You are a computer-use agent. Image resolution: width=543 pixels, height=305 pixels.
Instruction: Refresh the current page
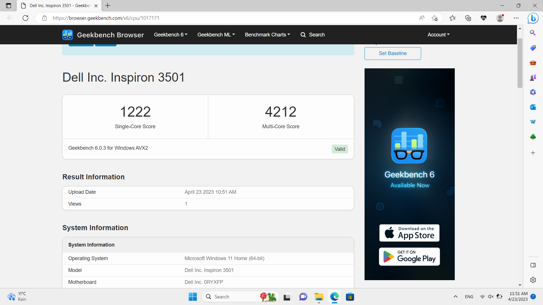pyautogui.click(x=25, y=18)
